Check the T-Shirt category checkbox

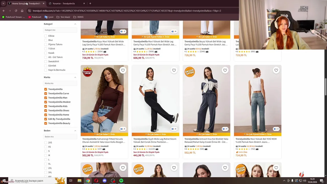click(x=45, y=49)
